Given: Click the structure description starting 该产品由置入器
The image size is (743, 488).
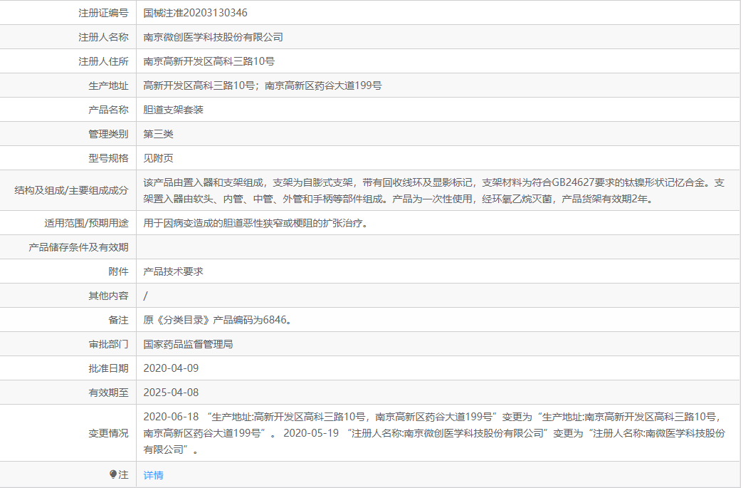Looking at the screenshot, I should click(433, 191).
